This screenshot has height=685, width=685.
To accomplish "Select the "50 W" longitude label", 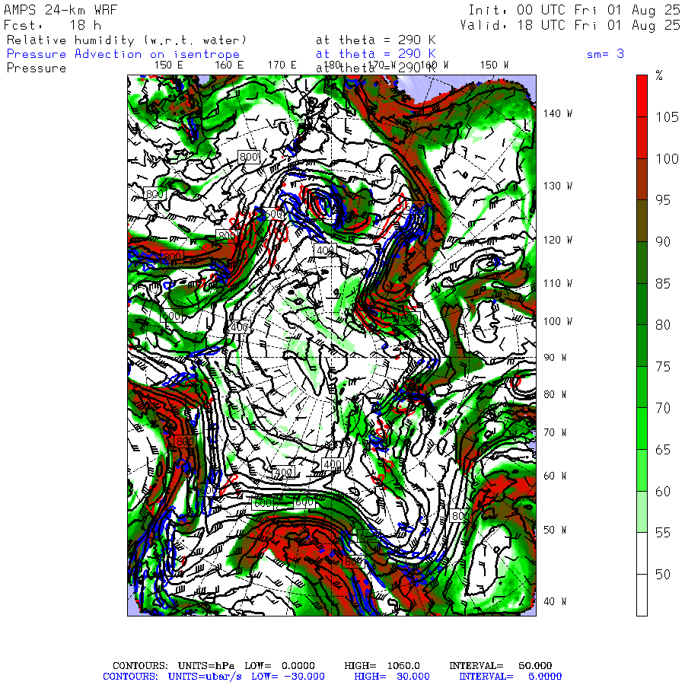I will coord(555,530).
